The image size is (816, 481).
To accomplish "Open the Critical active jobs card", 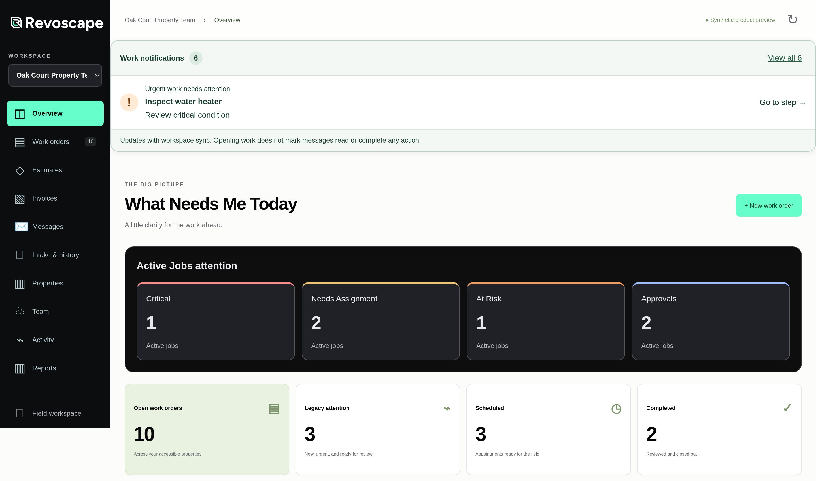I will click(x=216, y=321).
